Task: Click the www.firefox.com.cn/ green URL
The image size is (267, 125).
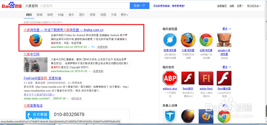Action: coord(62,47)
